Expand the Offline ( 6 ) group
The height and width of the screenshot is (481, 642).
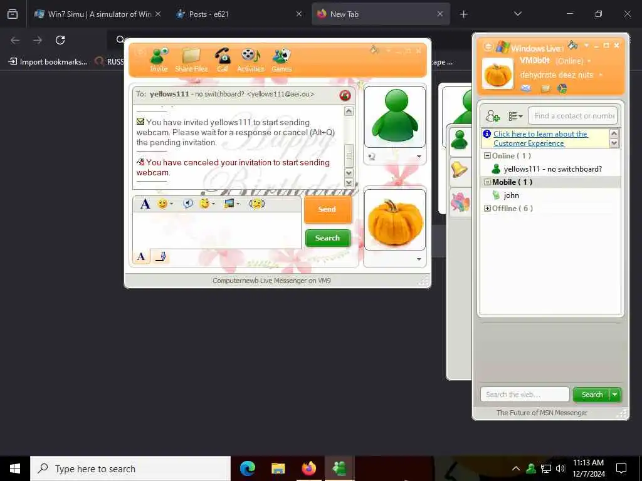[487, 208]
